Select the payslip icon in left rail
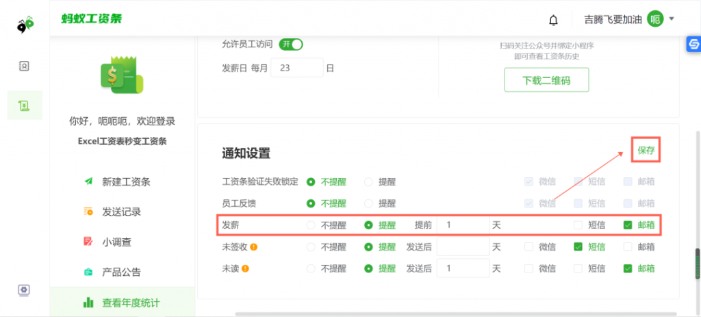The width and height of the screenshot is (701, 317). [24, 105]
